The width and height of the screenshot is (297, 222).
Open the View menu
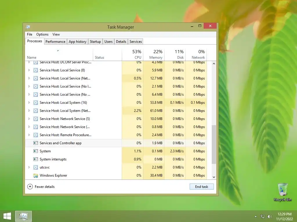point(56,34)
